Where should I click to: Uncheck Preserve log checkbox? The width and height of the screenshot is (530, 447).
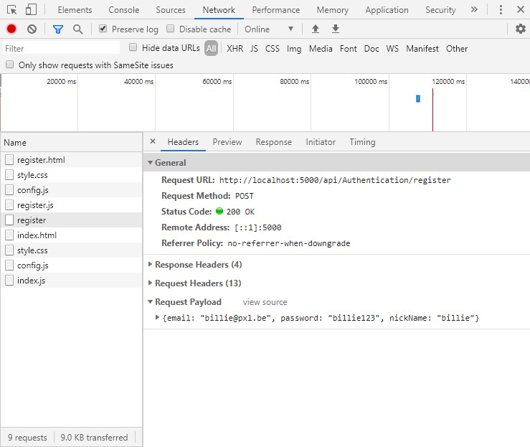click(x=103, y=29)
